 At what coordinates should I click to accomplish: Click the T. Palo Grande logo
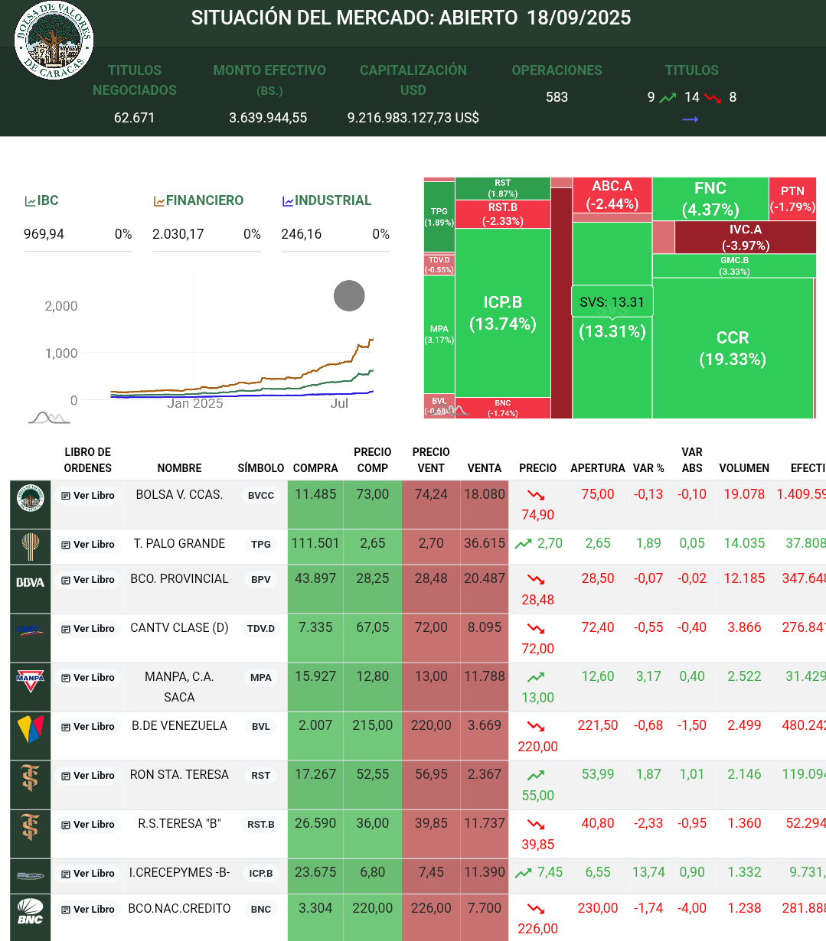pyautogui.click(x=30, y=545)
